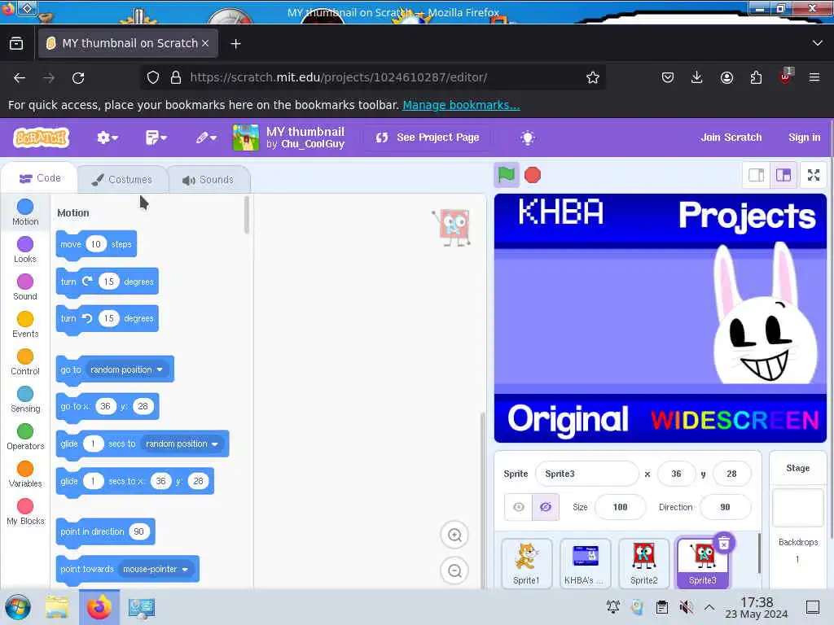Select the KHBA's sprite thumbnail

[585, 563]
